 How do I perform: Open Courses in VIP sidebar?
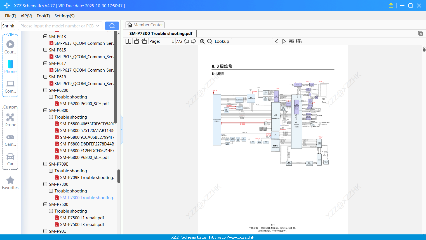[x=10, y=47]
